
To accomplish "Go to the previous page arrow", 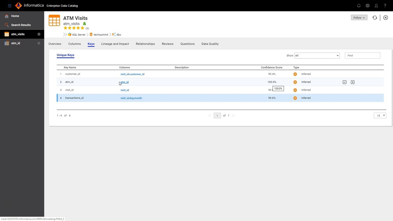I will 210,116.
